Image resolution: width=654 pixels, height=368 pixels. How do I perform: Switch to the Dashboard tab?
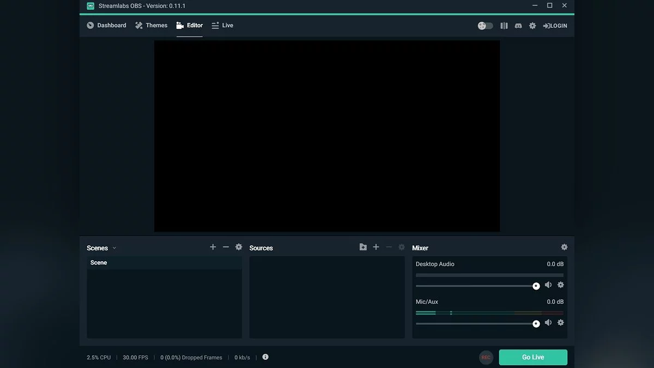[106, 26]
